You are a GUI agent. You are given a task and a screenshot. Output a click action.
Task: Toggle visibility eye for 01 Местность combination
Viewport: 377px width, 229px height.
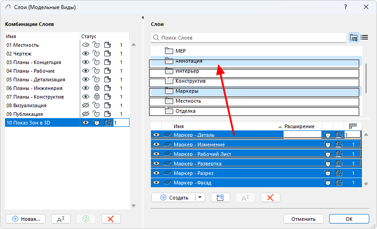(86, 45)
